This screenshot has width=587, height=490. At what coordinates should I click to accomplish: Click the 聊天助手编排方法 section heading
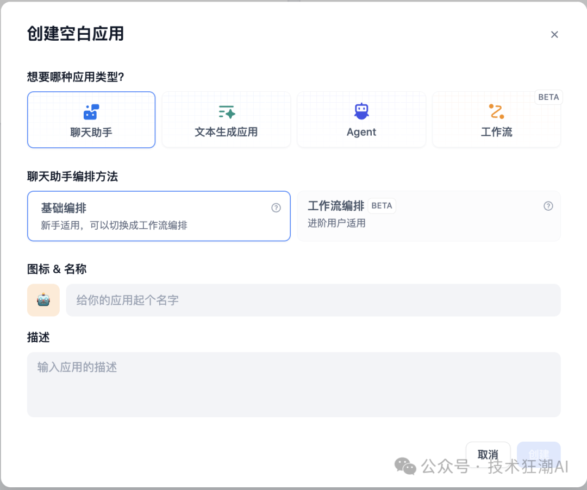pos(72,177)
